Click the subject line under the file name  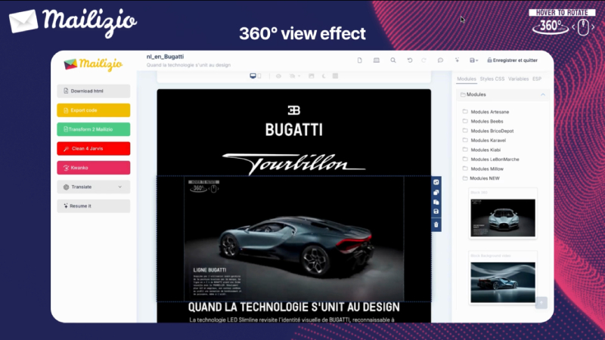(188, 65)
